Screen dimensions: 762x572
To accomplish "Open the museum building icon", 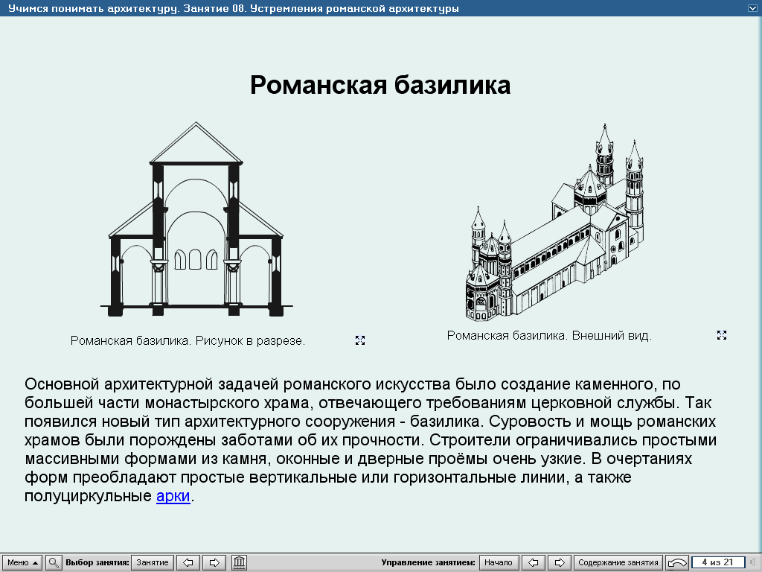I will (x=239, y=562).
